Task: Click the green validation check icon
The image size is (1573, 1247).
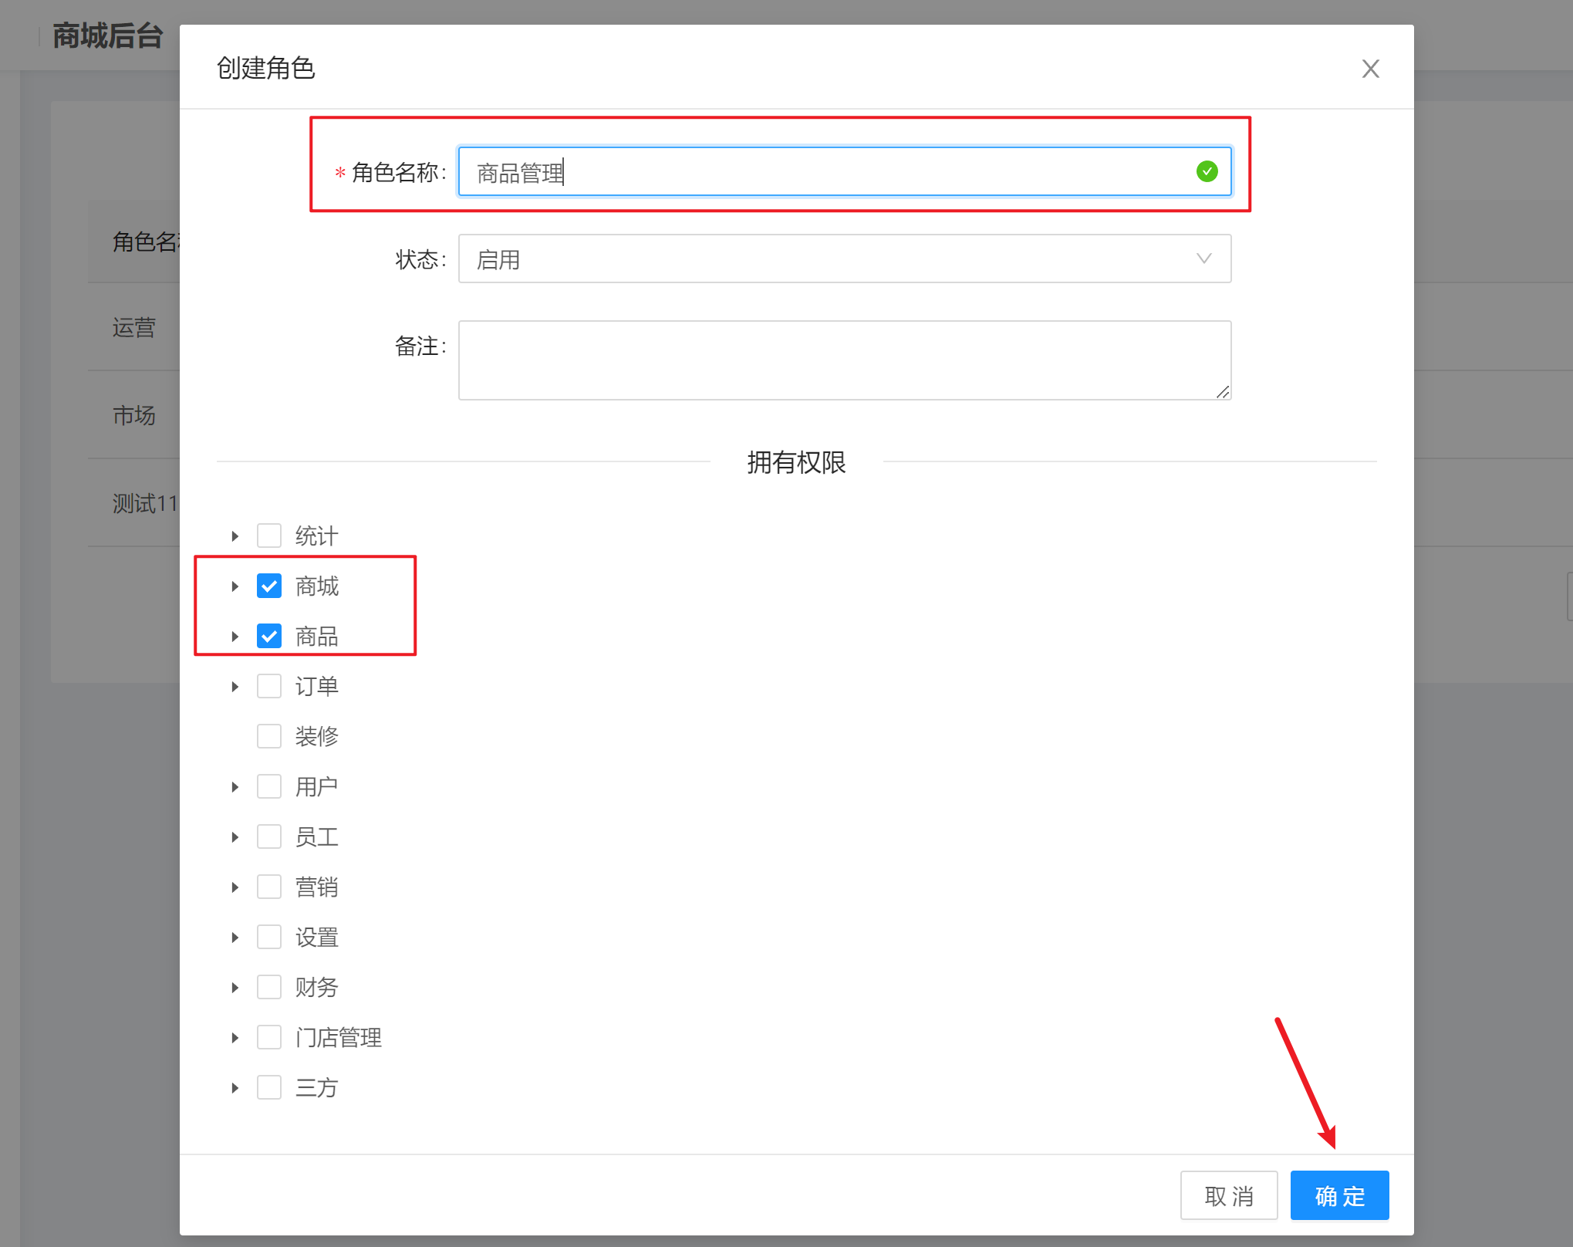Action: pos(1207,171)
